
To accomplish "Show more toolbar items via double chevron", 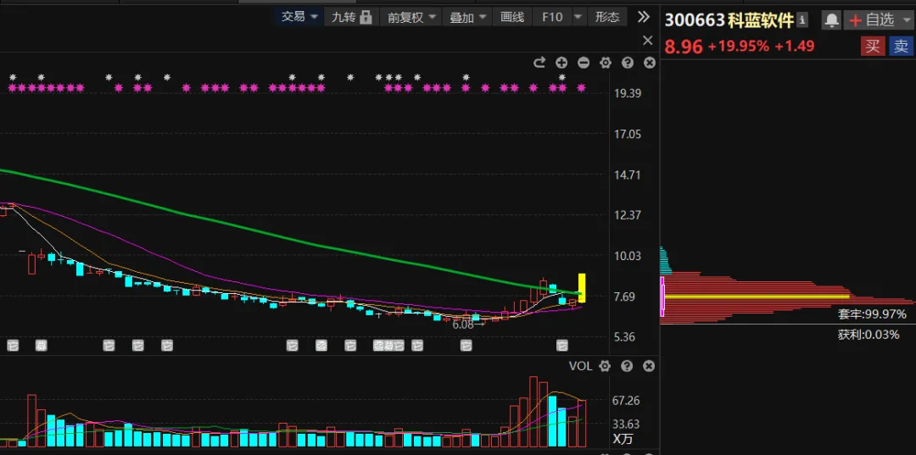I will click(643, 17).
